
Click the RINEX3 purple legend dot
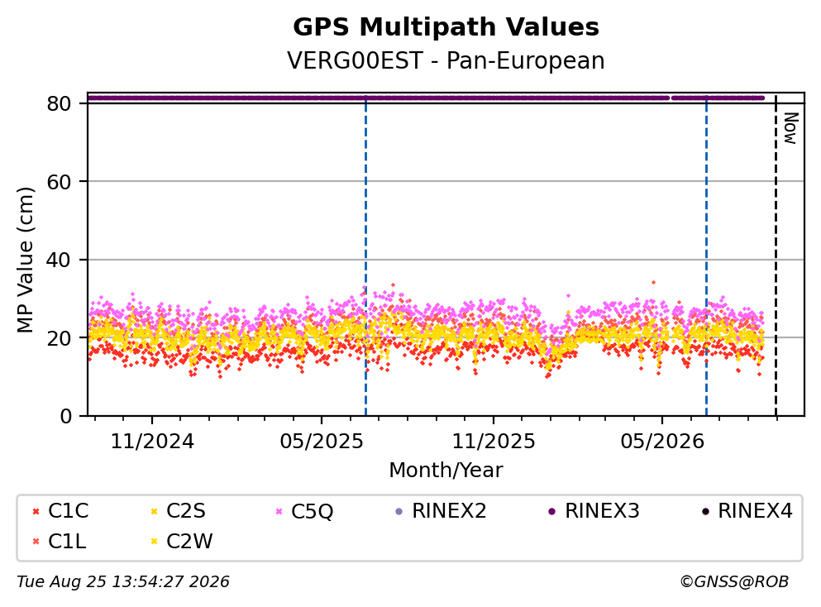(551, 512)
